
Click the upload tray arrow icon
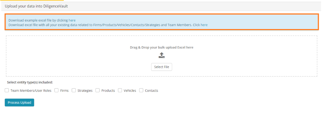[x=162, y=55]
